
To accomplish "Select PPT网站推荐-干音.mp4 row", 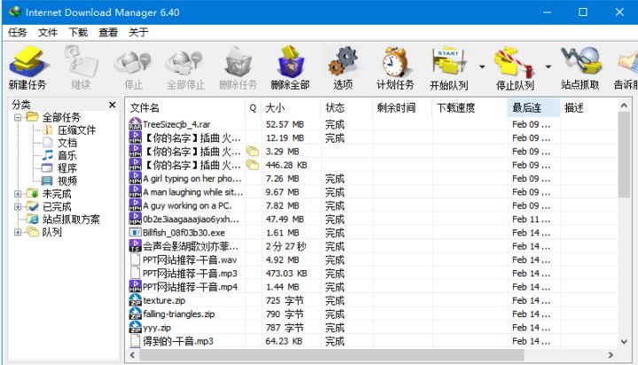I will pyautogui.click(x=371, y=287).
